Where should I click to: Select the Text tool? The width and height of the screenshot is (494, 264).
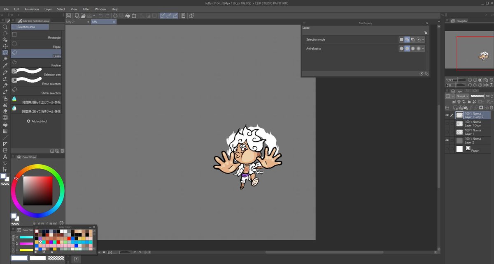(5, 156)
